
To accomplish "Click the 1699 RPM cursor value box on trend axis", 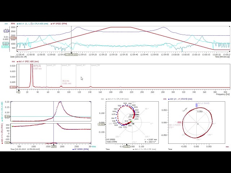I will click(13, 38).
